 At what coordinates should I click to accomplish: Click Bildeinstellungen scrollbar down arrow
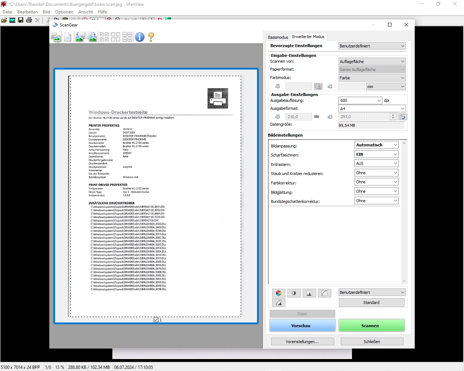coord(404,281)
